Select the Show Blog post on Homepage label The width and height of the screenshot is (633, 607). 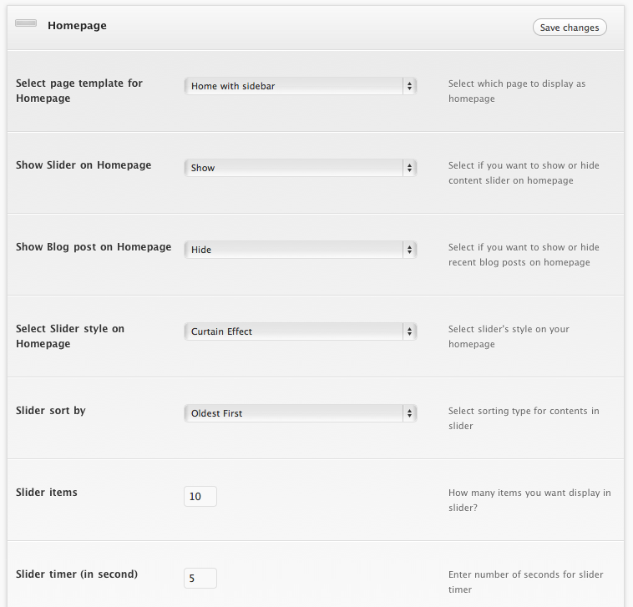pos(94,247)
